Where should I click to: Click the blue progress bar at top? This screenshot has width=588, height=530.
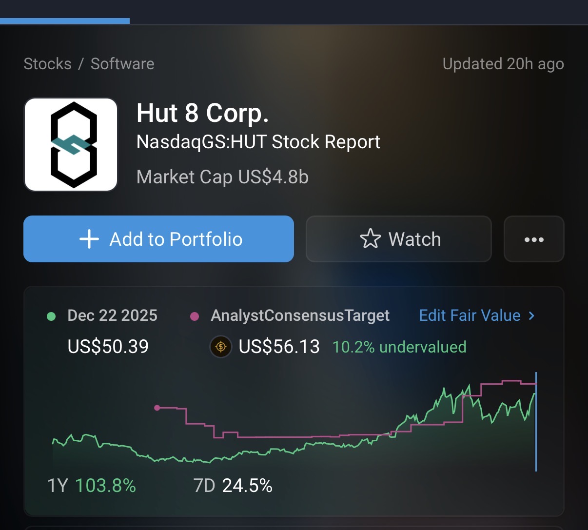[65, 21]
